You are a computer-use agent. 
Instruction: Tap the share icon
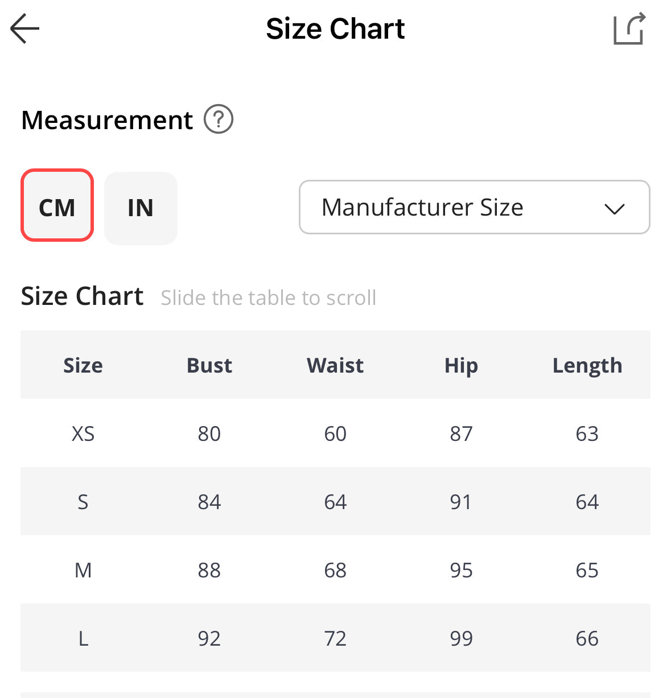(x=629, y=28)
